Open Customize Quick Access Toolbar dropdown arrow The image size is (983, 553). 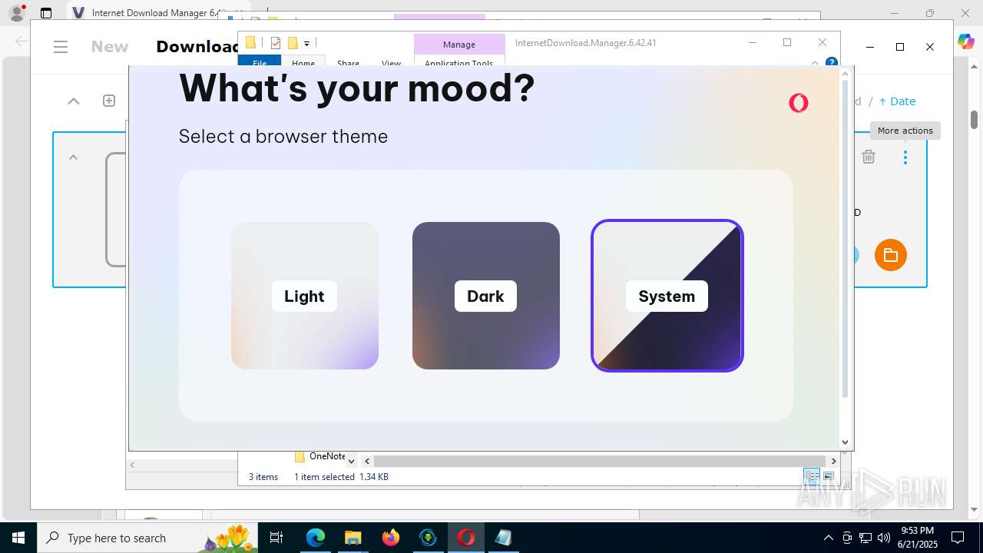click(306, 44)
